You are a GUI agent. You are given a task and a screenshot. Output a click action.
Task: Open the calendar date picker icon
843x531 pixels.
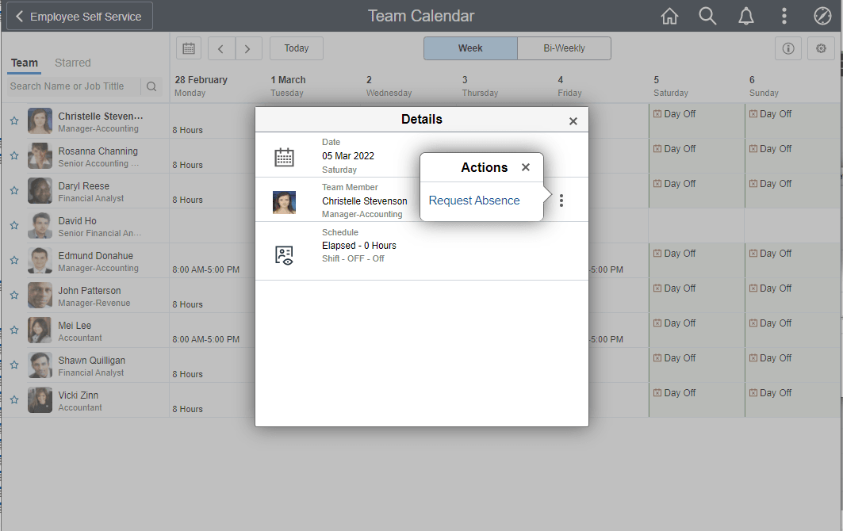pos(188,48)
